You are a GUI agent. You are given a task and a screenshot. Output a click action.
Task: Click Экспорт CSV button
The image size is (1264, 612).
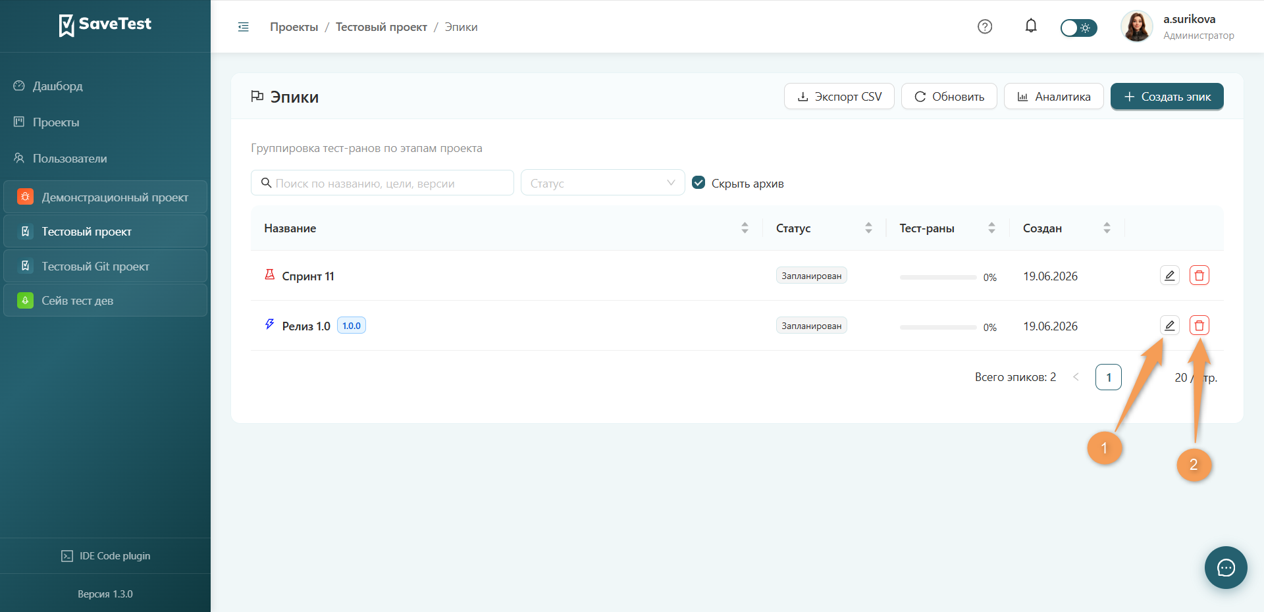[839, 97]
